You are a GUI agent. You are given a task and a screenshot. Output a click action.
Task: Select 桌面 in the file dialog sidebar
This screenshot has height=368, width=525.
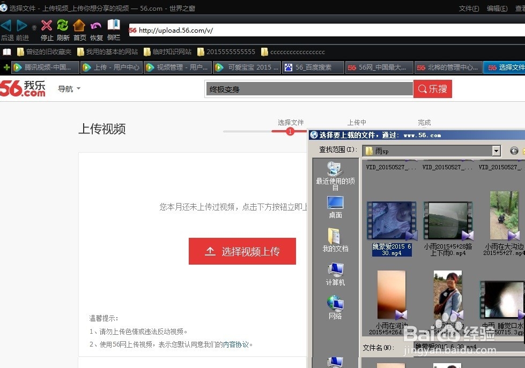(x=335, y=206)
